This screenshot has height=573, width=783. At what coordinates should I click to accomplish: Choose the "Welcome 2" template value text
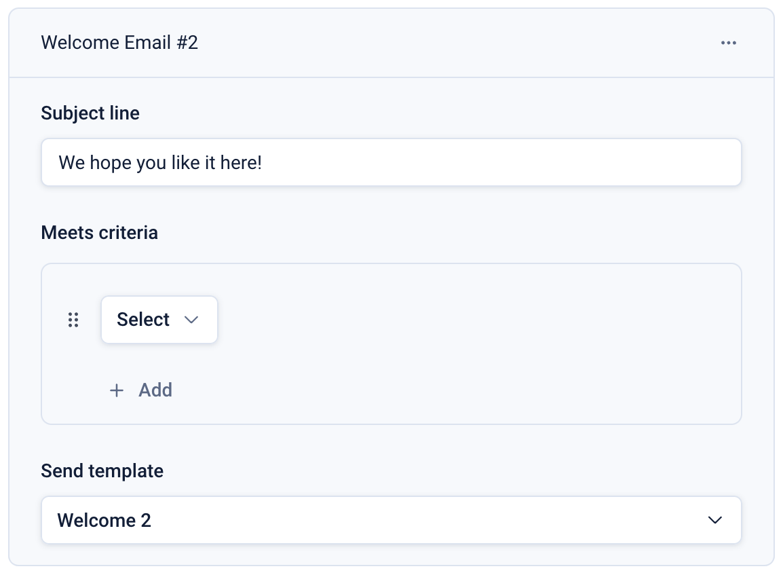point(104,521)
